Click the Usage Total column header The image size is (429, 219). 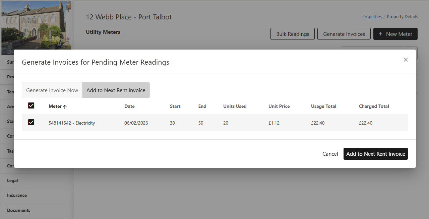pos(323,106)
